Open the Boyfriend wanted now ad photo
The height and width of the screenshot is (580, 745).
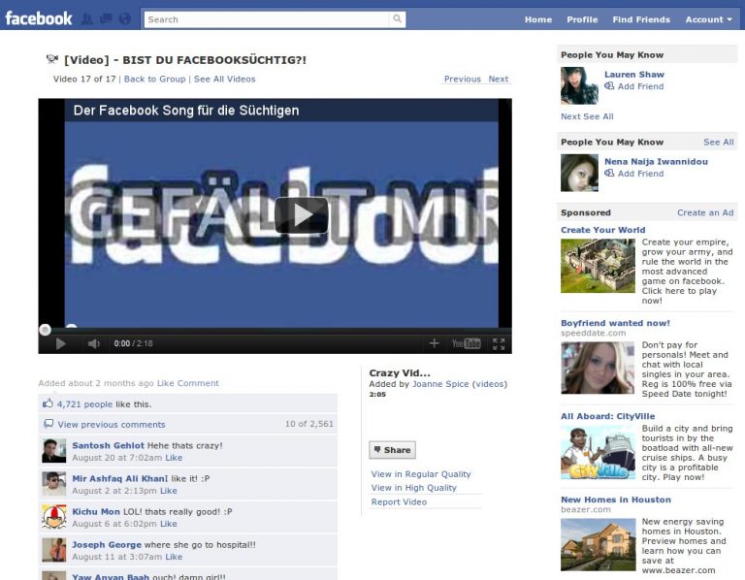tap(598, 369)
